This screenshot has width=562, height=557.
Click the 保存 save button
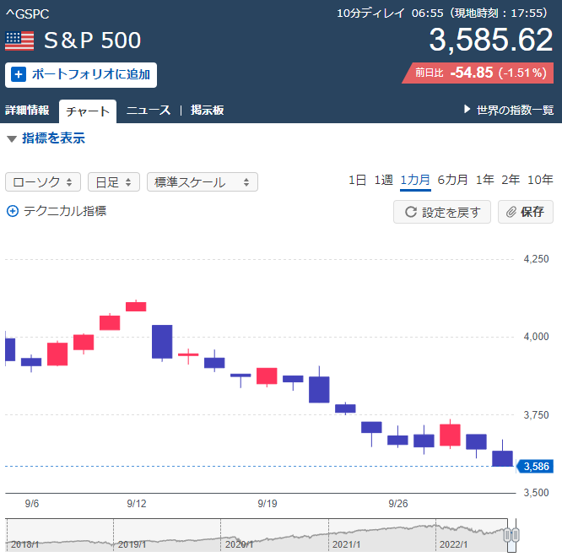click(526, 212)
